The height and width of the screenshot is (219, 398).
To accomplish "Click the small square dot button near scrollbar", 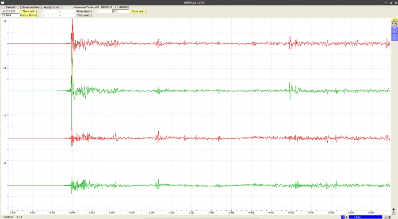I will click(x=346, y=217).
